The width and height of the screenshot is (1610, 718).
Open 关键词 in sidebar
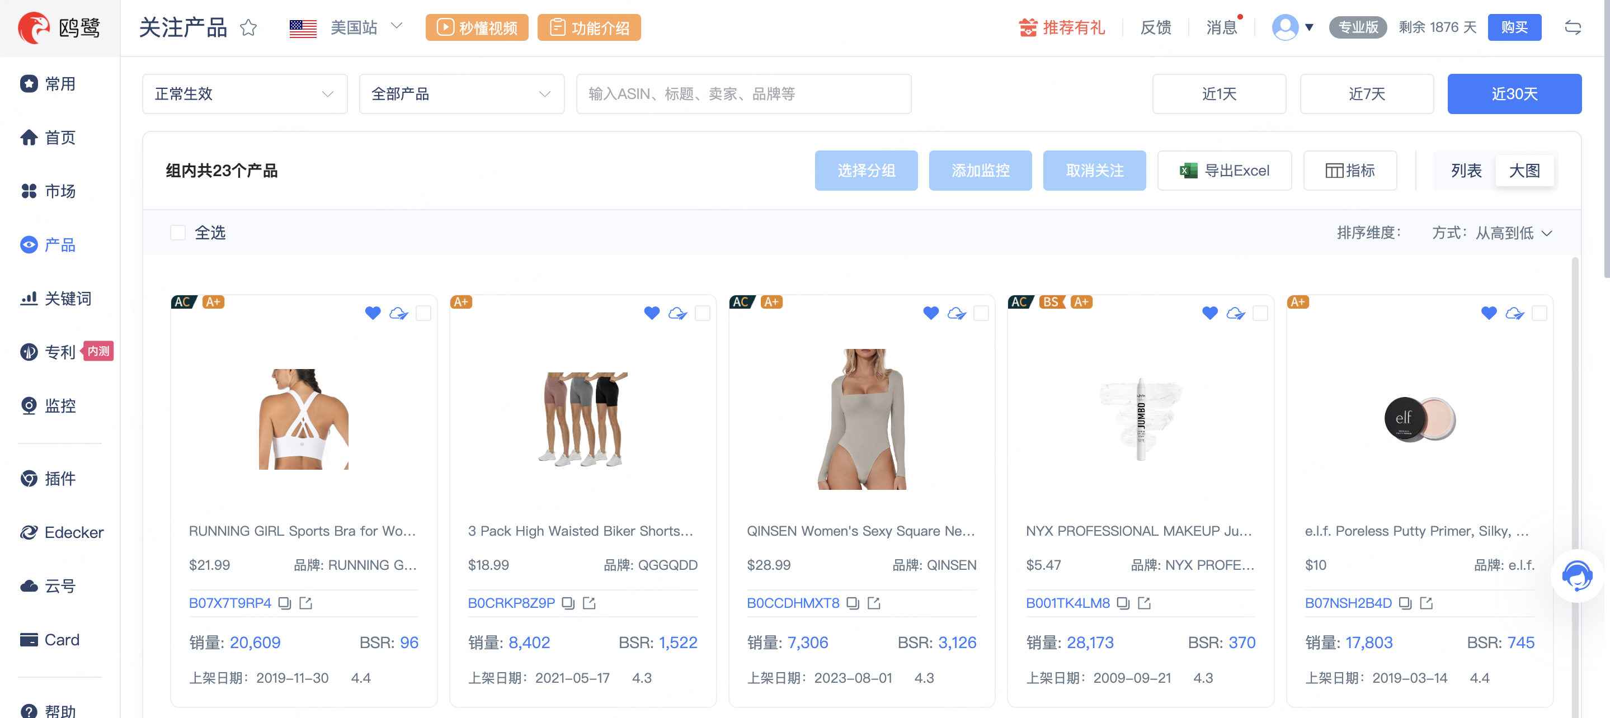click(x=55, y=299)
